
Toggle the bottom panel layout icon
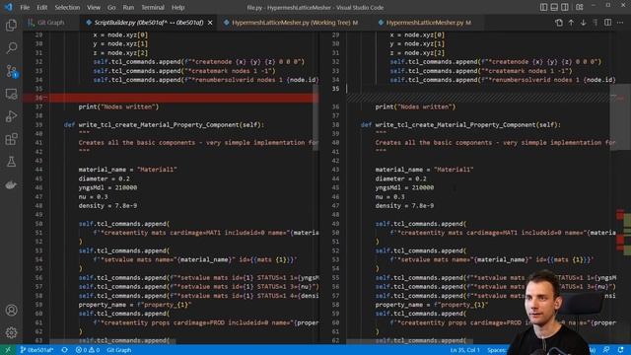tap(554, 7)
